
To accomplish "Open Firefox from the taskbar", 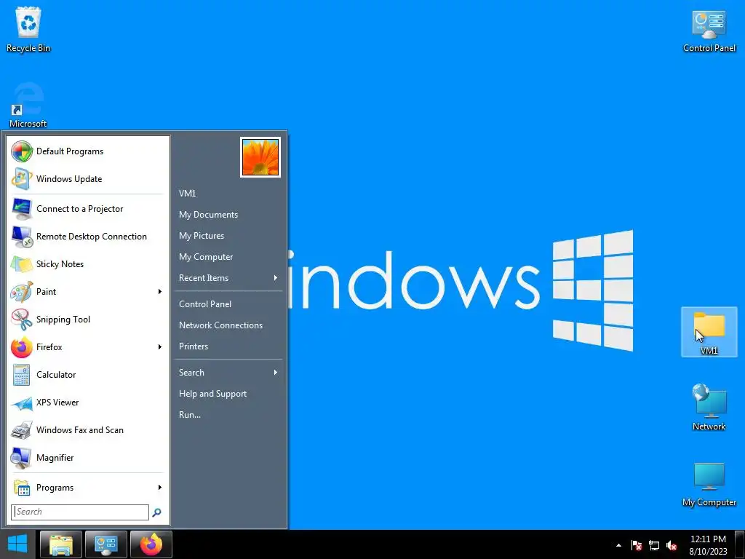I will click(151, 544).
